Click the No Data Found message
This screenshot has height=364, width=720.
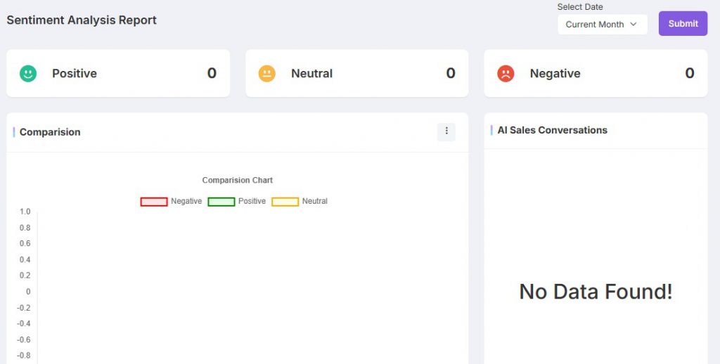click(x=596, y=292)
